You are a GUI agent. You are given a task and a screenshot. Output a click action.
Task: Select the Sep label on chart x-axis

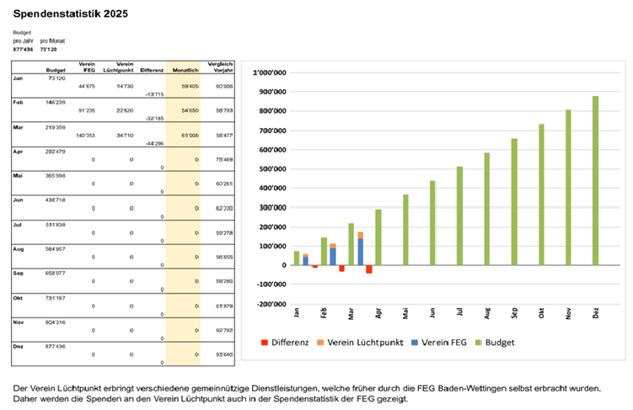514,311
